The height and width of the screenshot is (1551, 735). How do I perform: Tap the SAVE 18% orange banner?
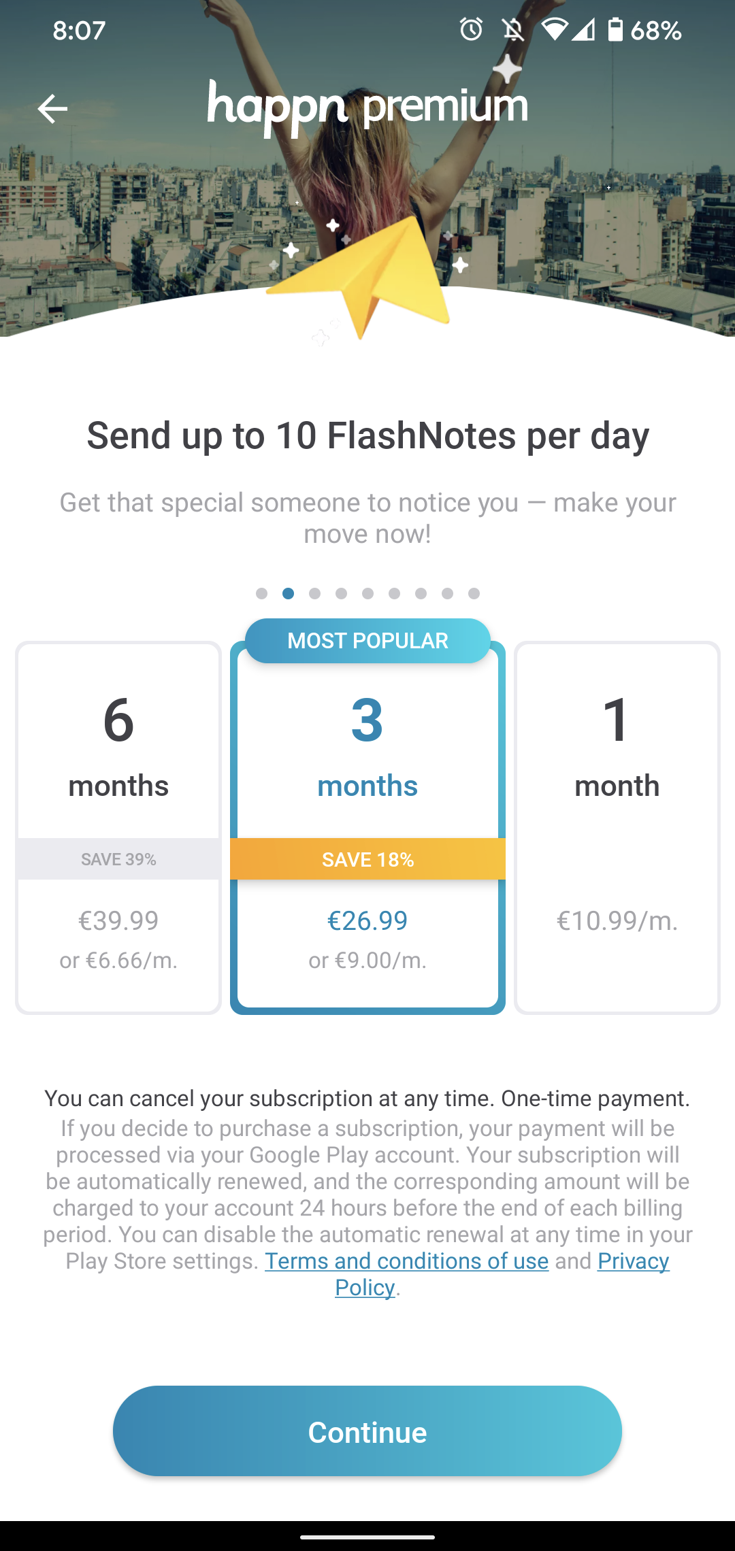[x=367, y=859]
